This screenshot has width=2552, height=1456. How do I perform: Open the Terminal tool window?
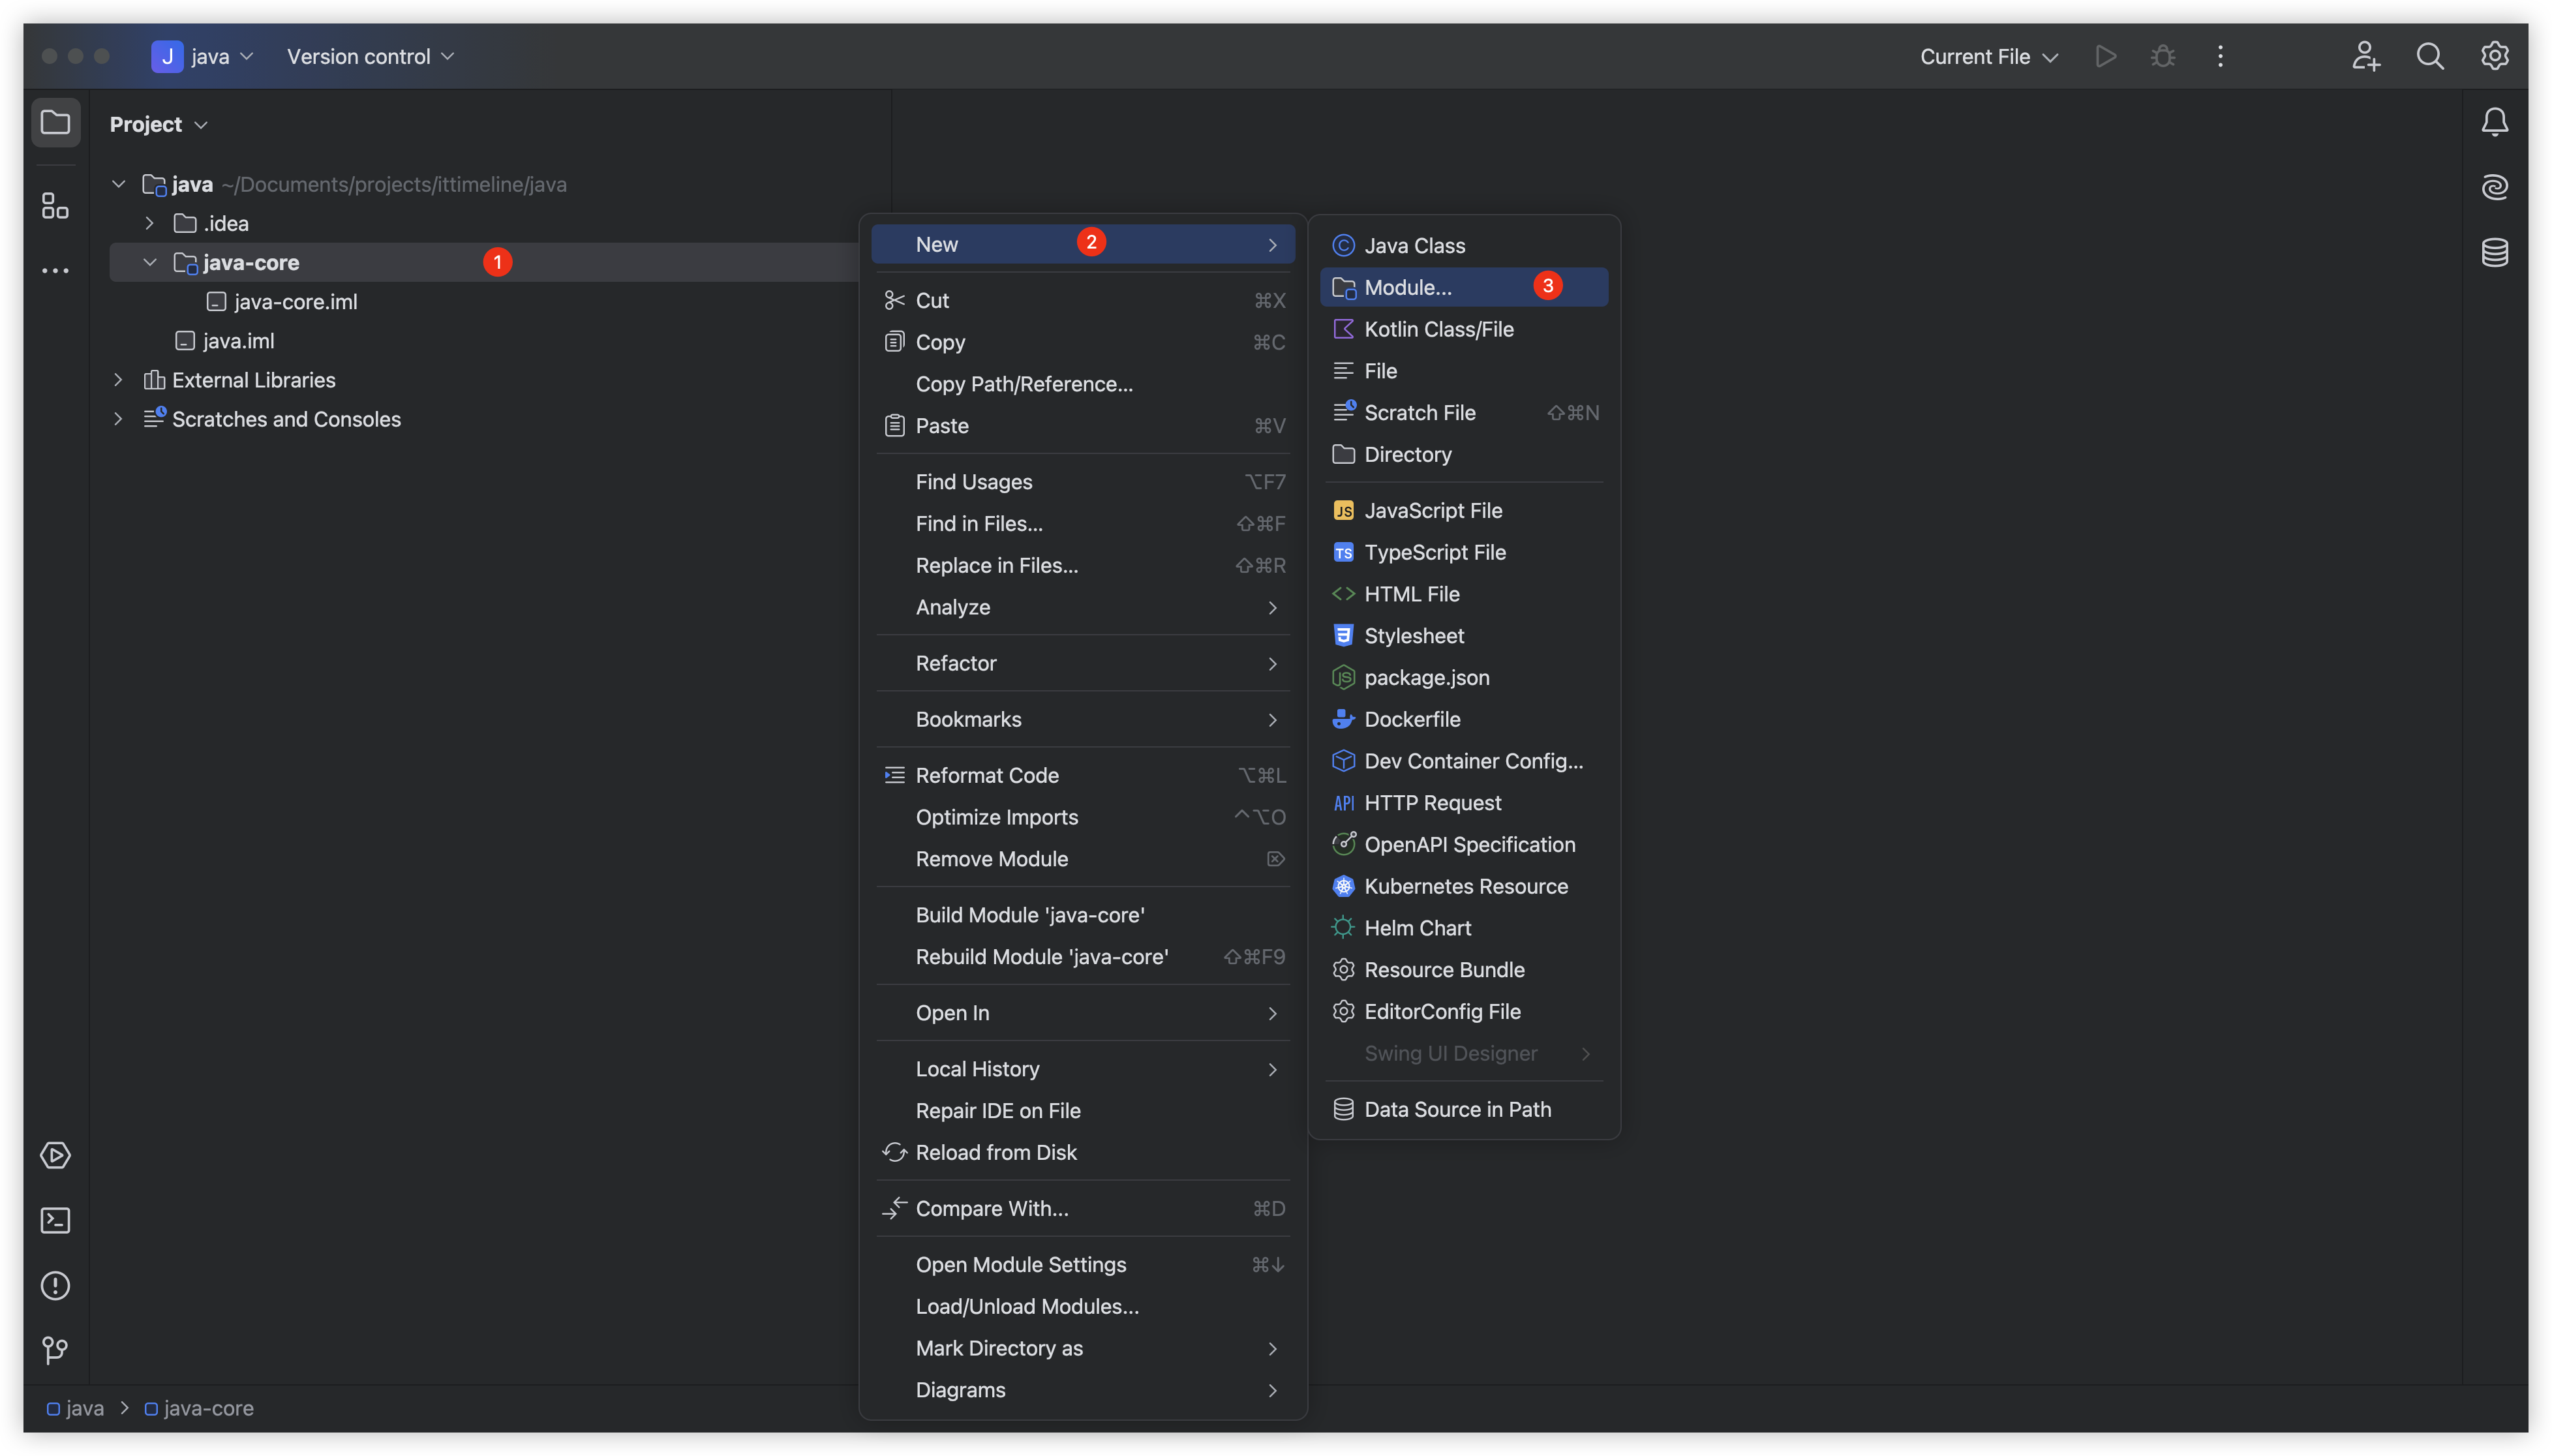(55, 1220)
